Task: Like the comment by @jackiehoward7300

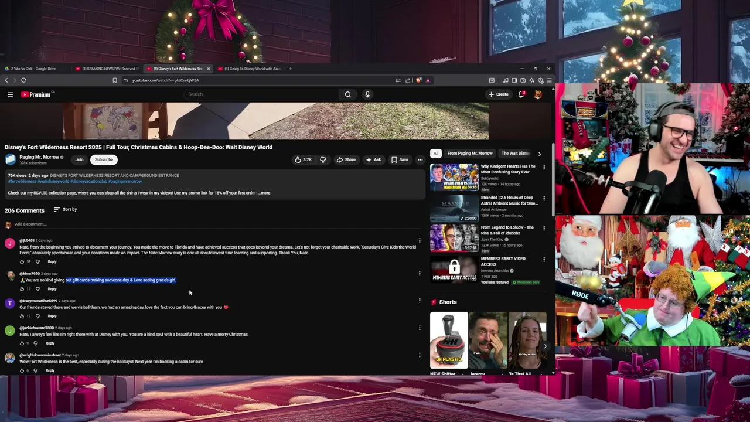Action: pos(22,343)
